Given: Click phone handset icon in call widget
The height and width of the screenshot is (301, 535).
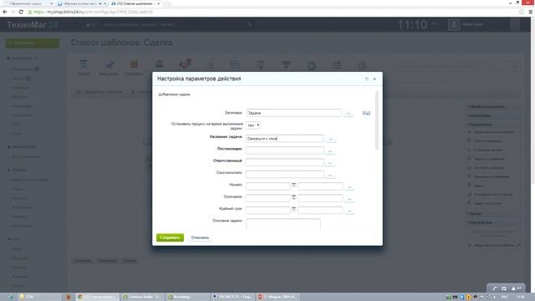Looking at the screenshot, I should coord(495,288).
